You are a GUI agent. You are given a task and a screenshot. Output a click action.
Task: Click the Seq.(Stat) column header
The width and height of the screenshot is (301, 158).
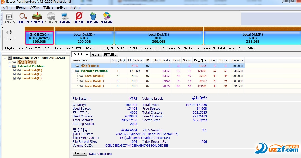(x=118, y=60)
